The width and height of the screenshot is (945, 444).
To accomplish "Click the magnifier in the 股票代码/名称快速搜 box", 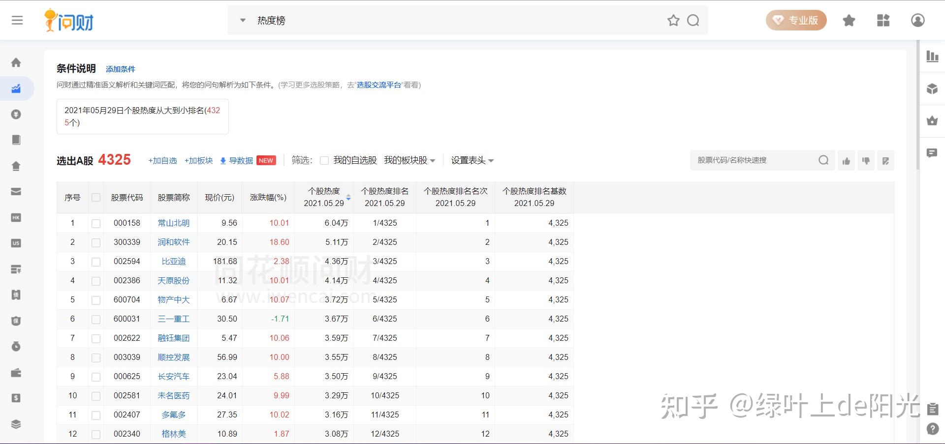I will click(x=823, y=160).
